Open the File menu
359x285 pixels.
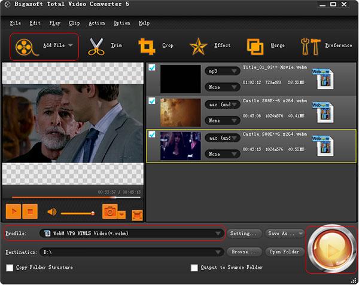click(x=16, y=23)
